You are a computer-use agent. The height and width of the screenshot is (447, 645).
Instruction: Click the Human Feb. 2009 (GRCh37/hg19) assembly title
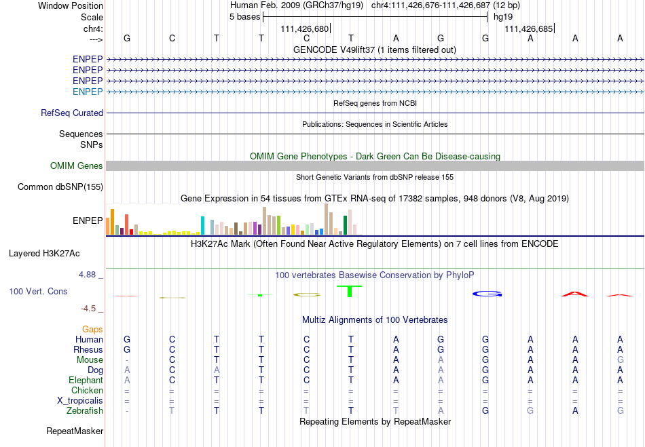[x=297, y=5]
